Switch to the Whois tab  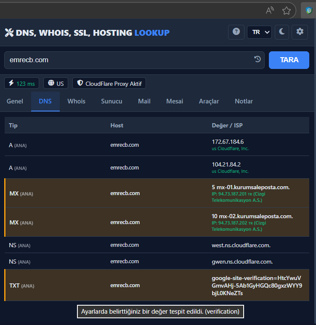pyautogui.click(x=76, y=101)
